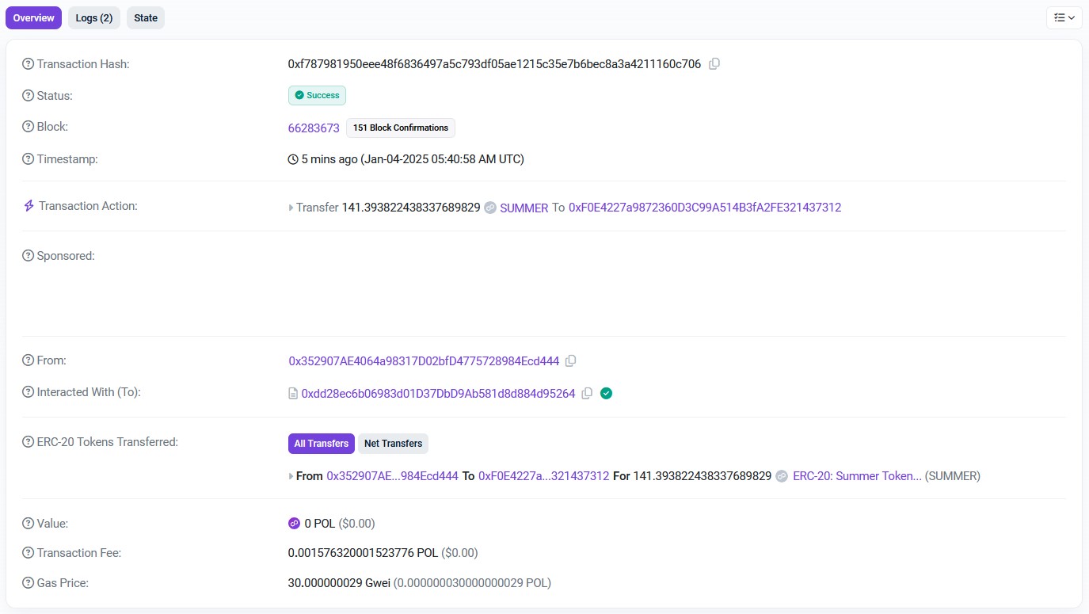The height and width of the screenshot is (614, 1089).
Task: Click the verified green checkmark beside the contract
Action: pyautogui.click(x=606, y=394)
